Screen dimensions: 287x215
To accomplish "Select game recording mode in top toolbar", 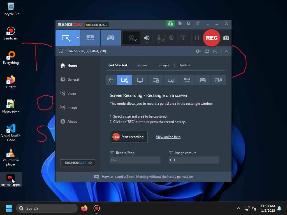I will pyautogui.click(x=110, y=38).
